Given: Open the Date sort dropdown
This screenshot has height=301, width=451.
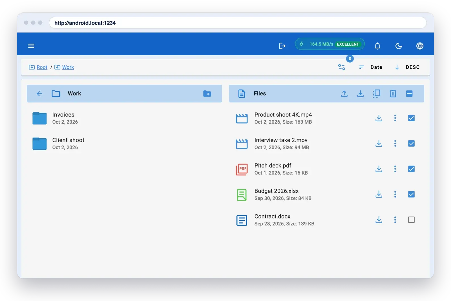Looking at the screenshot, I should click(371, 67).
